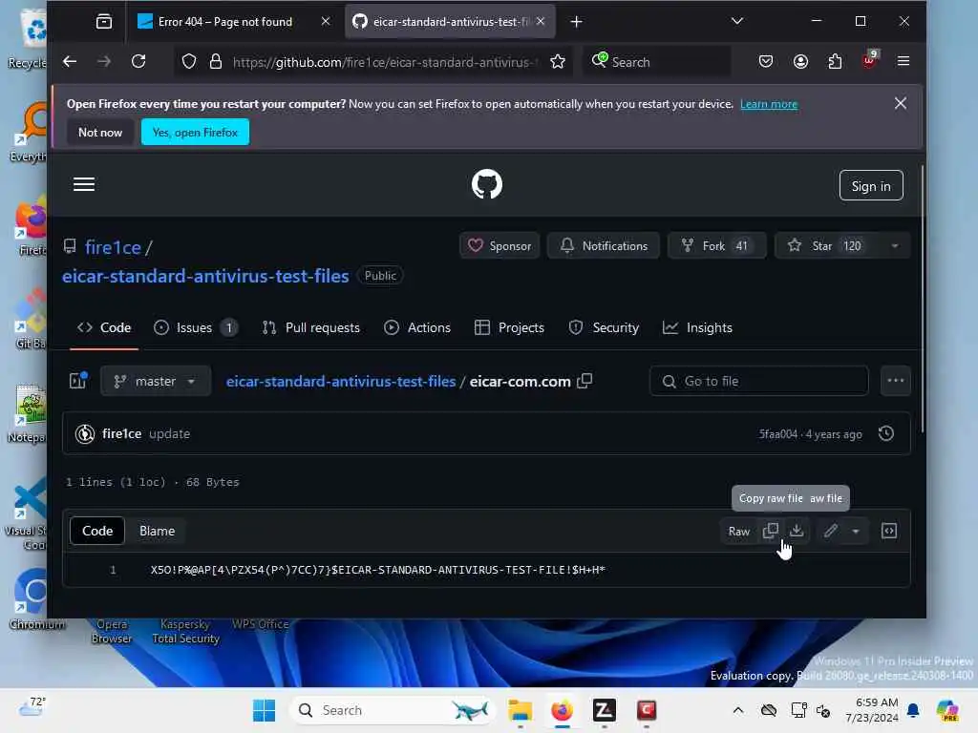Open the Pull requests tab
This screenshot has height=733, width=978.
tap(310, 328)
